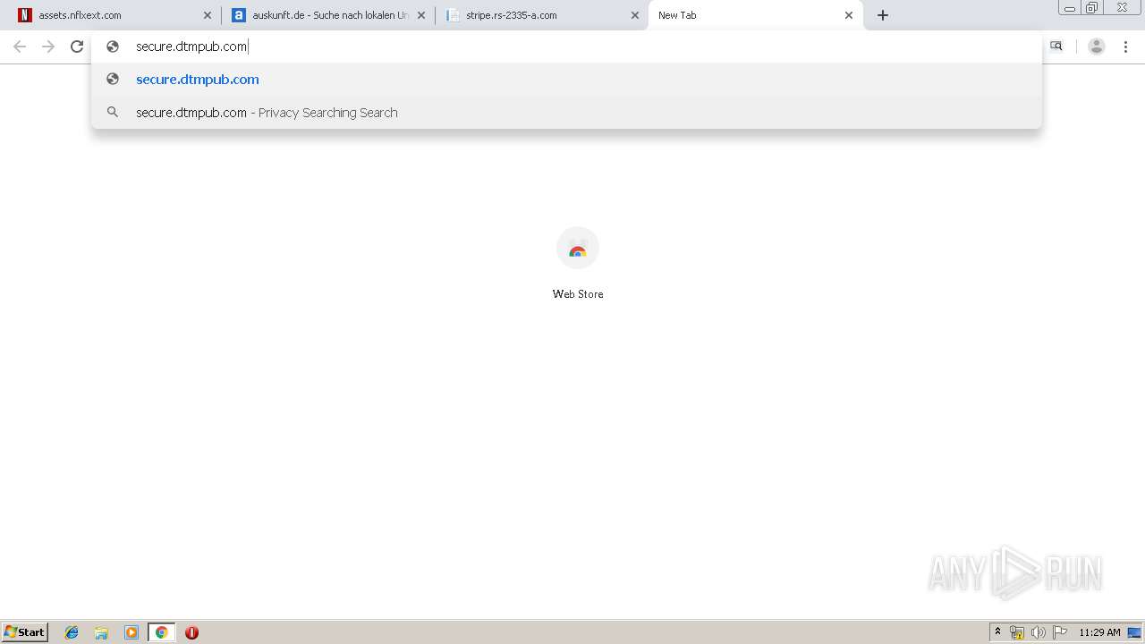1145x644 pixels.
Task: Open Windows Explorer folder from taskbar
Action: click(x=101, y=632)
